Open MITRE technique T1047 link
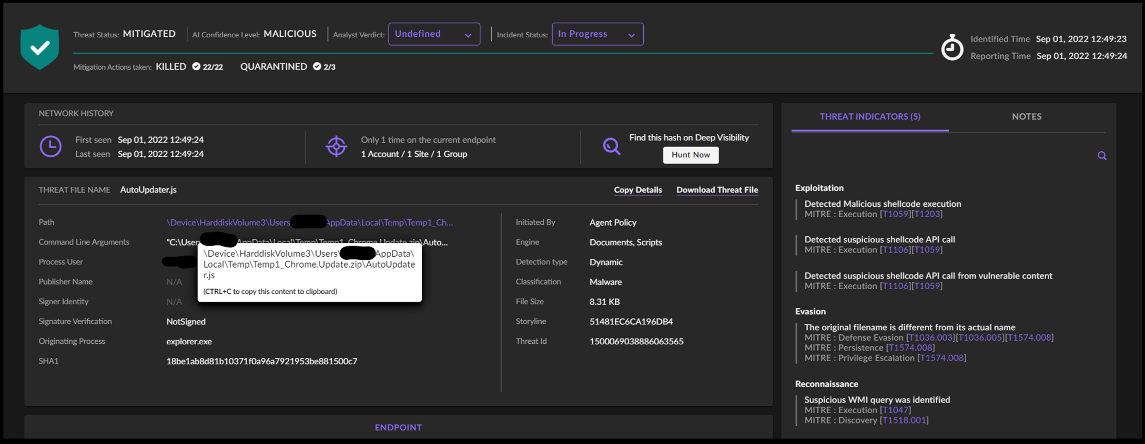The image size is (1145, 444). click(895, 410)
